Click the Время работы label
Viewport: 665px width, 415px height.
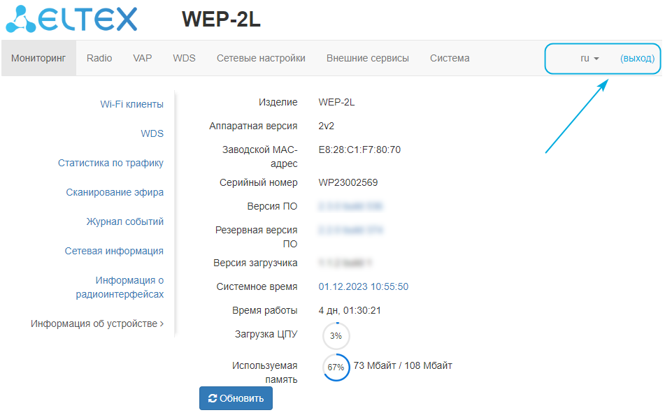(264, 310)
